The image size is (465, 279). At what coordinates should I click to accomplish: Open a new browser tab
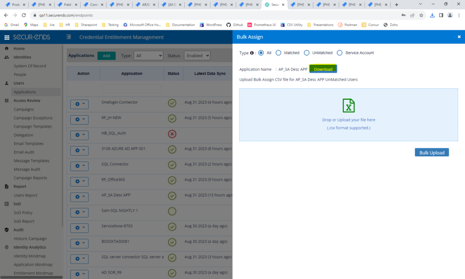[396, 5]
